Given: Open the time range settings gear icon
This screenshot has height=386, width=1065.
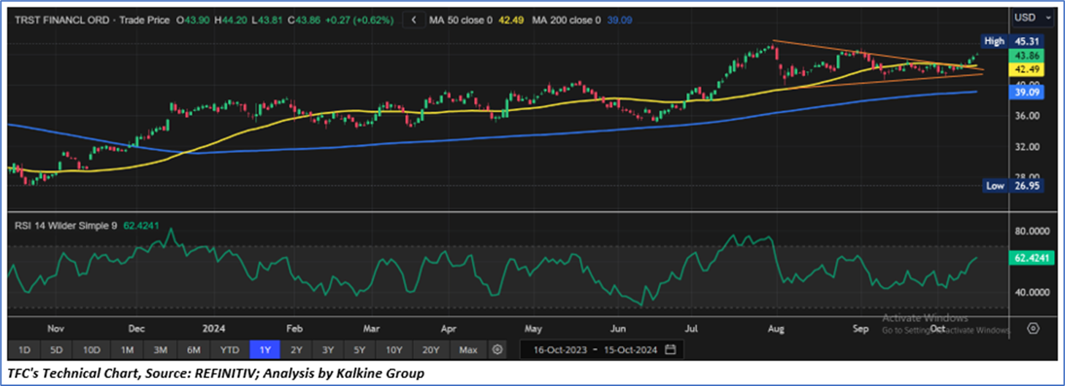Looking at the screenshot, I should click(x=497, y=350).
